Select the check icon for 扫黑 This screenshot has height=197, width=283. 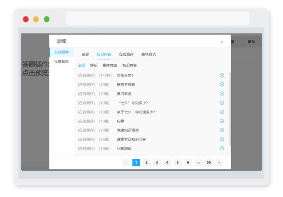[x=222, y=121]
